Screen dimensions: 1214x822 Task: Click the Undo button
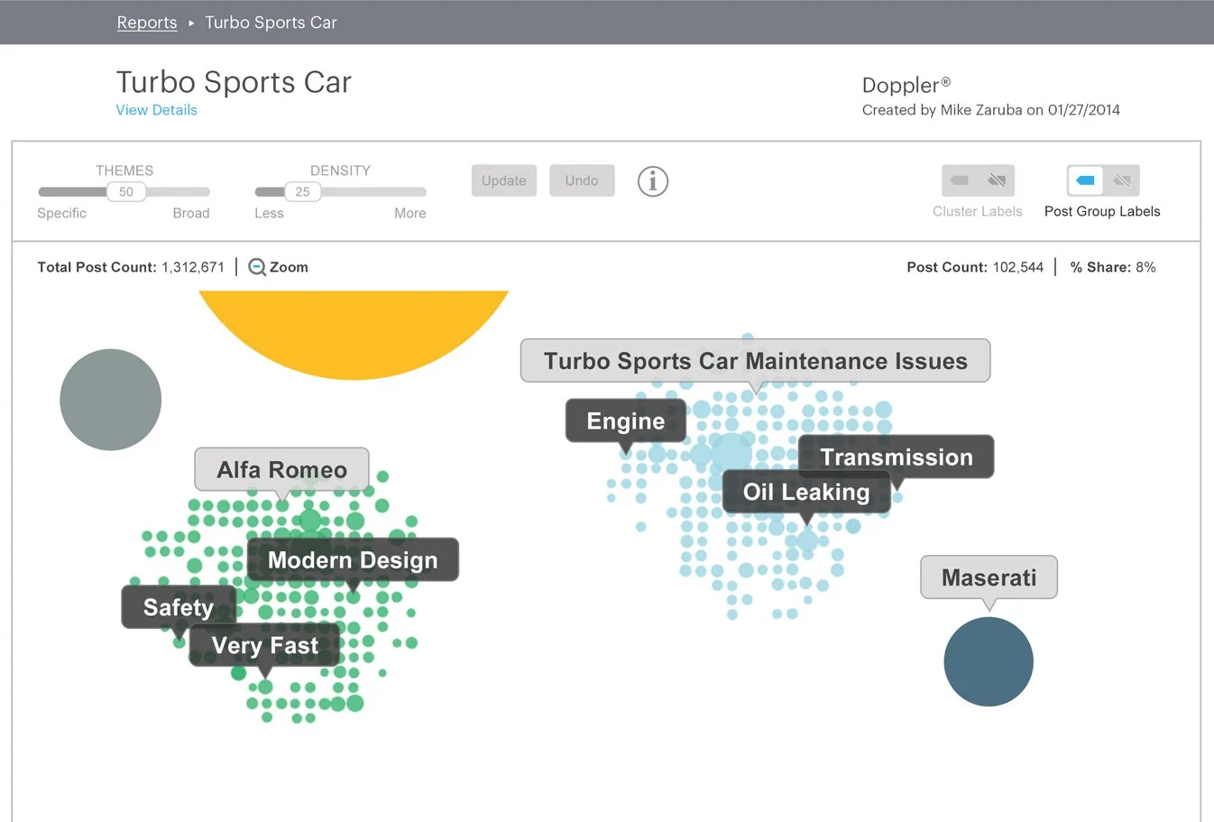click(582, 180)
